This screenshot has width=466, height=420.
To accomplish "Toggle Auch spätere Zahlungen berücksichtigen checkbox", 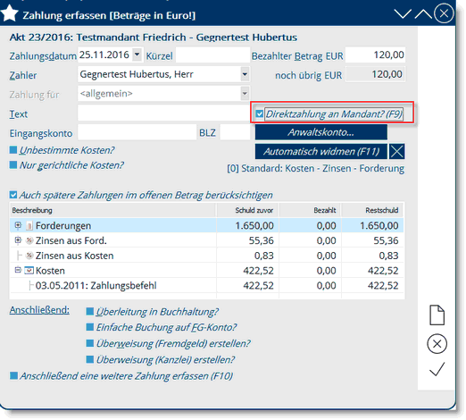I will click(x=13, y=195).
